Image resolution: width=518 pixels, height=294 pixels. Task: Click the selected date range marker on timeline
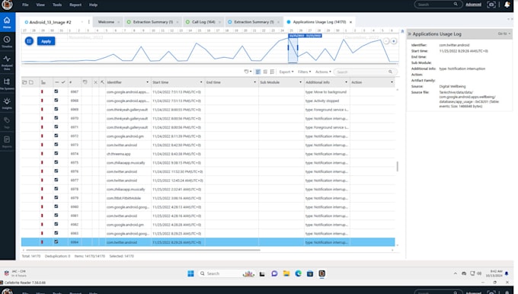(x=305, y=36)
